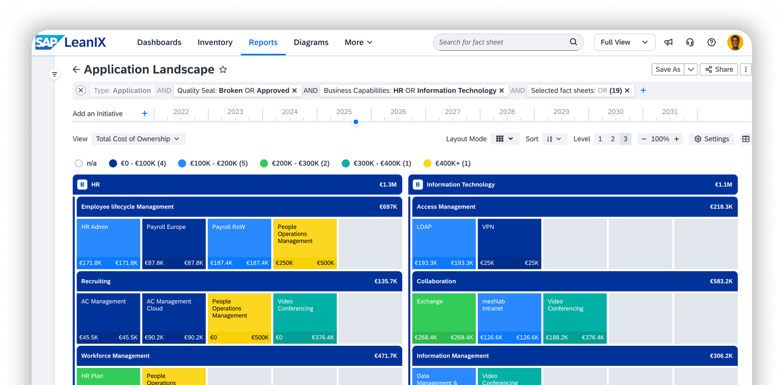This screenshot has height=385, width=782.
Task: Open the Total Cost of Ownership view dropdown
Action: click(x=138, y=139)
